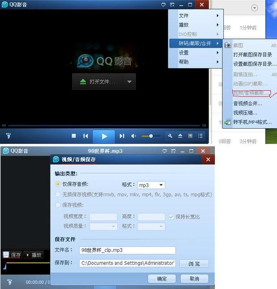Click the play button in top player
The image size is (277, 289).
pos(104,136)
